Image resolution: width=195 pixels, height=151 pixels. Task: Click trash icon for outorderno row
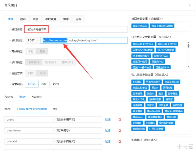(120, 130)
